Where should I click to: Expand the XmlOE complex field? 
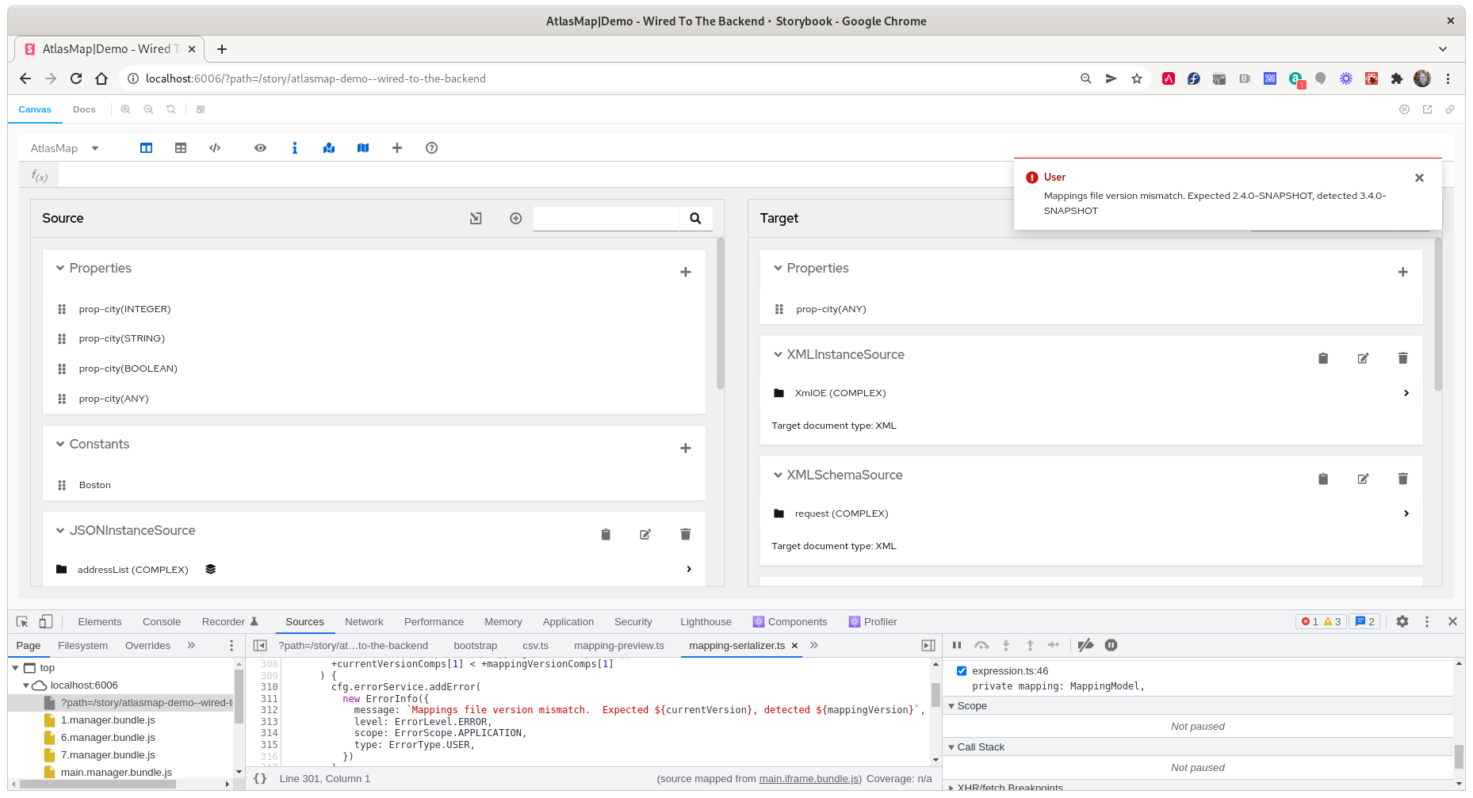click(1406, 392)
